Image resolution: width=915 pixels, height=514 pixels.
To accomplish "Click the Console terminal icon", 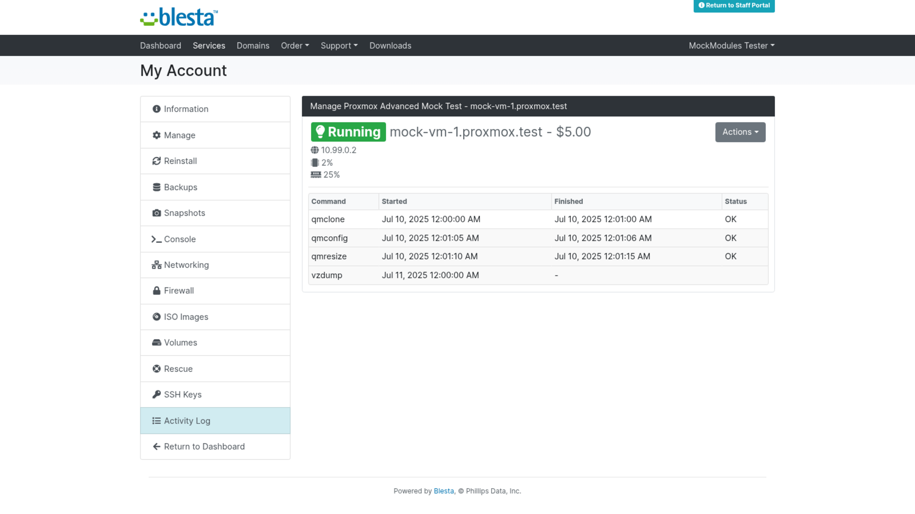I will (156, 239).
